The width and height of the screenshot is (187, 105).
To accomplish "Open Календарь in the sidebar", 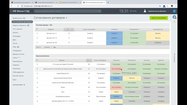I will [17, 36].
